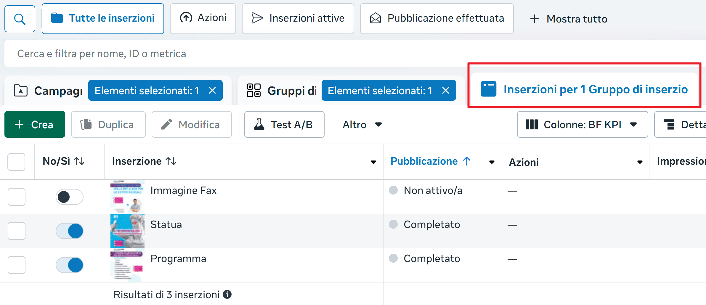706x305 pixels.
Task: Select the Inserzioni attive paper plane icon
Action: [x=257, y=18]
